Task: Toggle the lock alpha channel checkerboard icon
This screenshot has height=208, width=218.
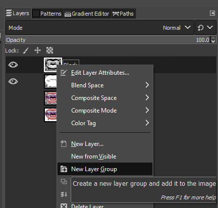Action: coord(49,50)
